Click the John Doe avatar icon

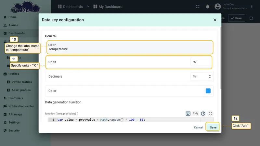click(217, 6)
